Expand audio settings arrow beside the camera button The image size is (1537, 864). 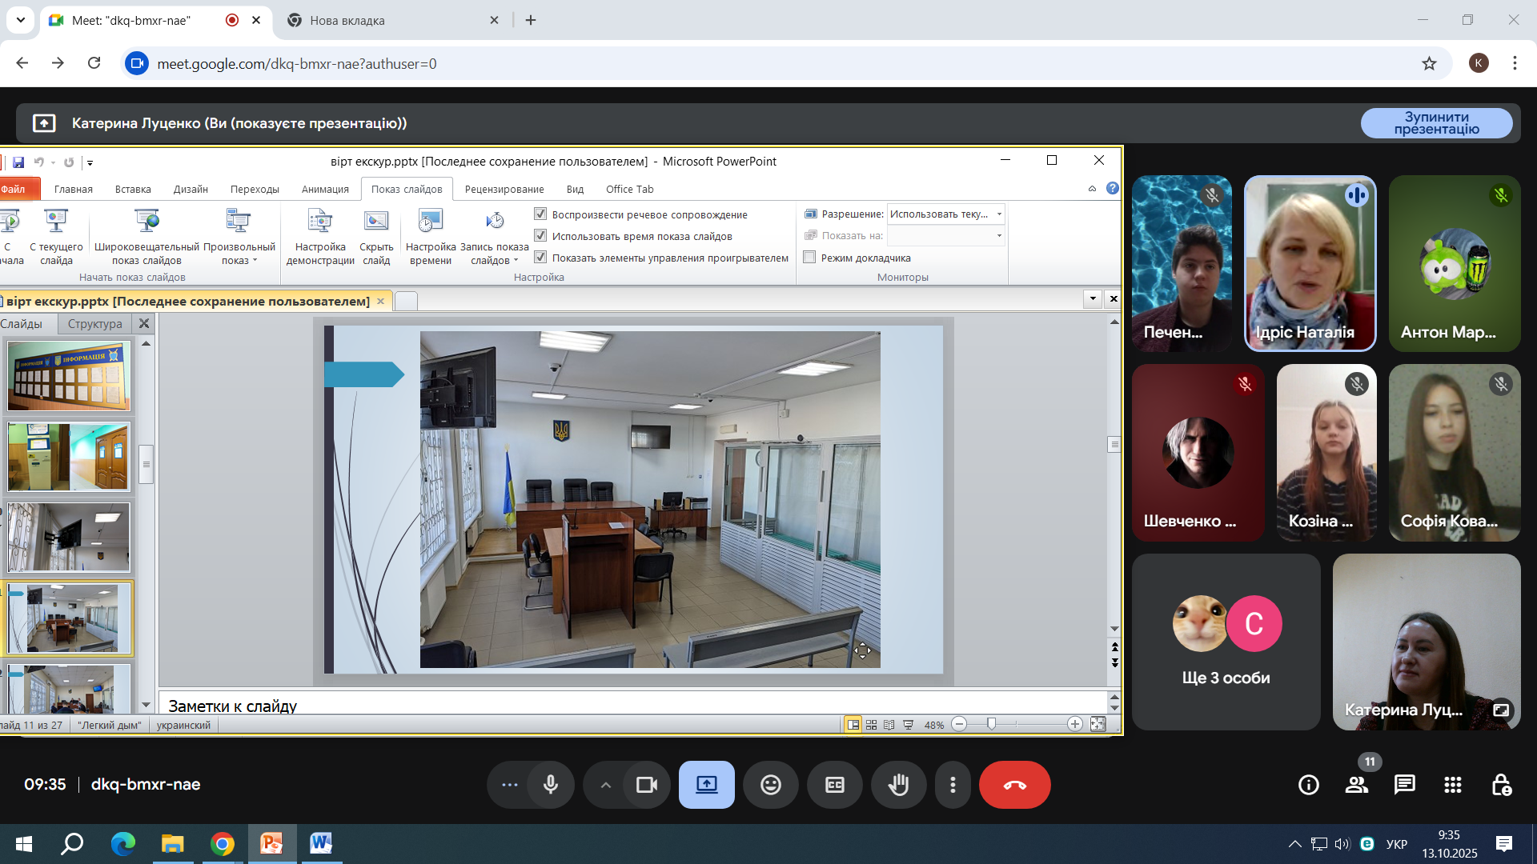[606, 785]
